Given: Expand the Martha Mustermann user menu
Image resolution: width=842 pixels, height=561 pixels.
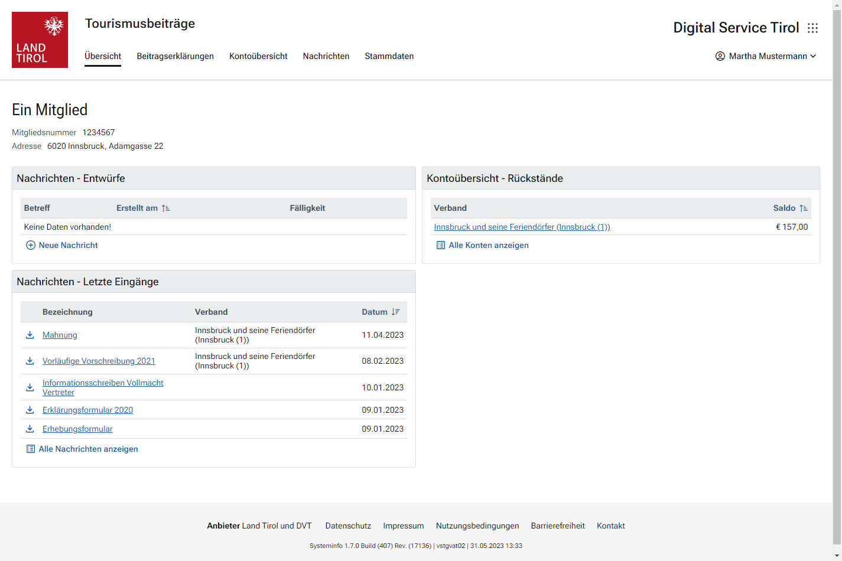Looking at the screenshot, I should 766,56.
